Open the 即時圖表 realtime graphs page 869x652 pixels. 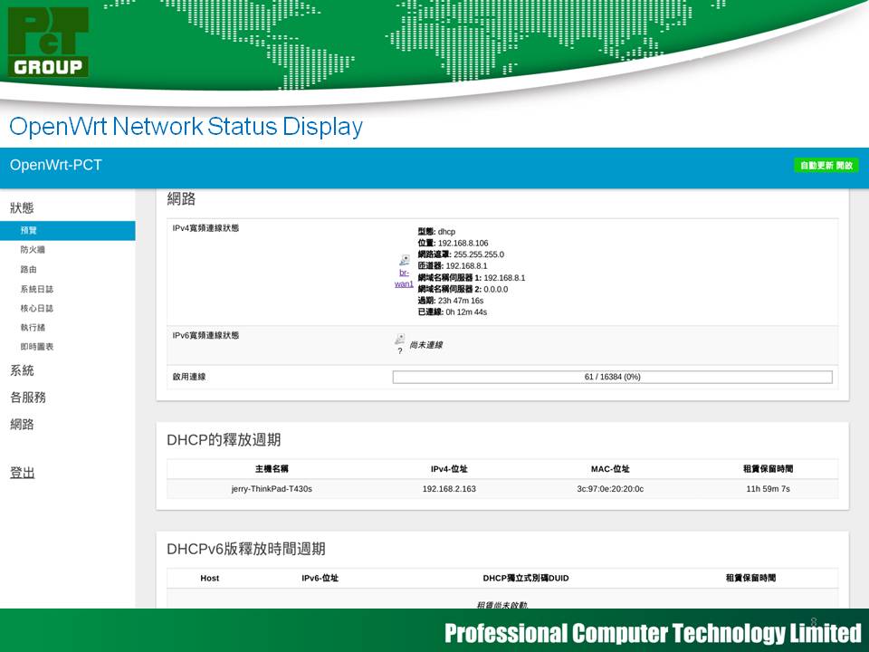37,347
